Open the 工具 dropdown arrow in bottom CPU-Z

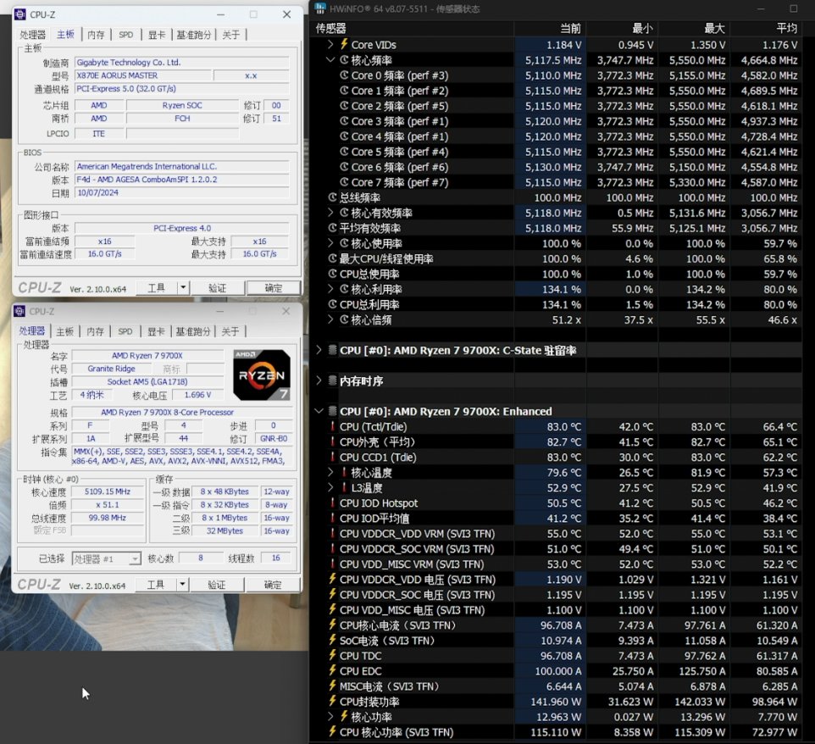point(182,585)
